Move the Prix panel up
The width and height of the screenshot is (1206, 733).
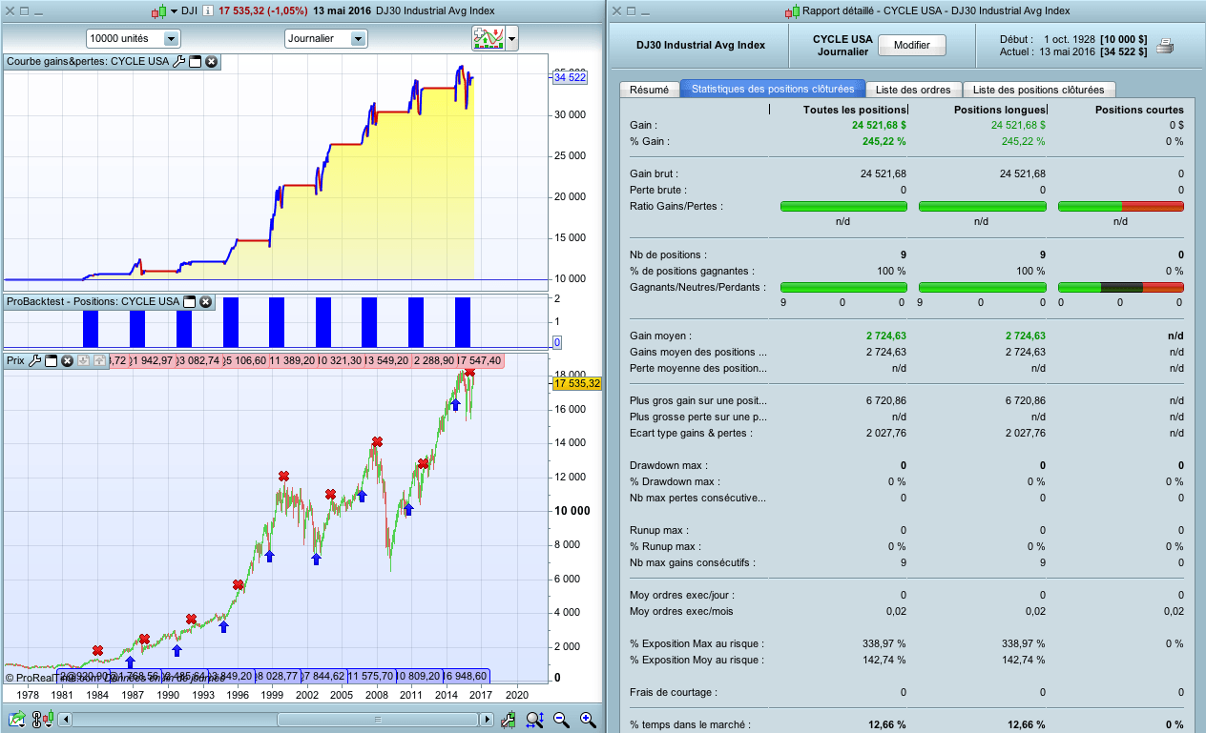pyautogui.click(x=99, y=360)
